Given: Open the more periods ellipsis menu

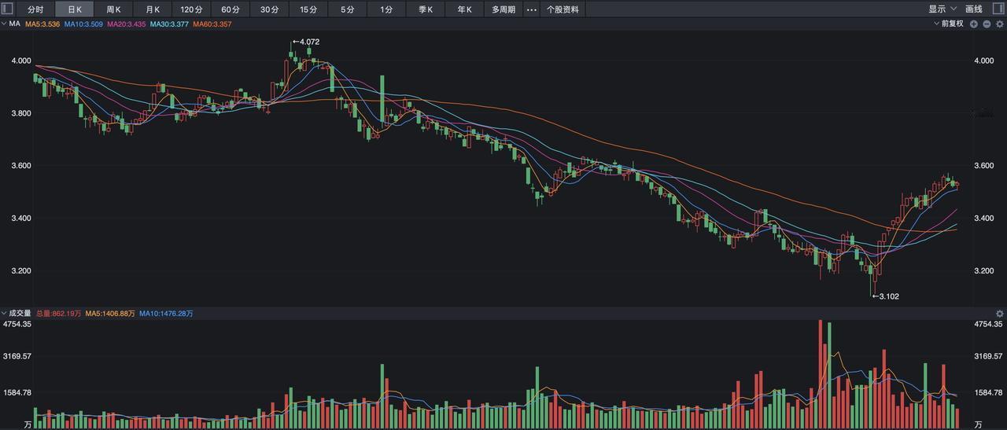Looking at the screenshot, I should (x=531, y=9).
